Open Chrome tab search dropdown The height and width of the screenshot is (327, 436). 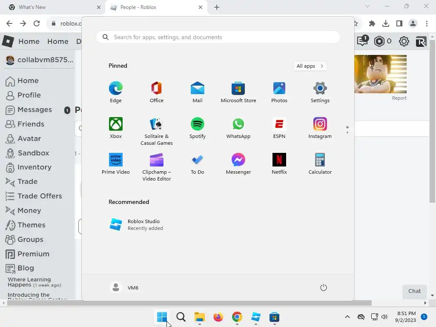point(367,6)
